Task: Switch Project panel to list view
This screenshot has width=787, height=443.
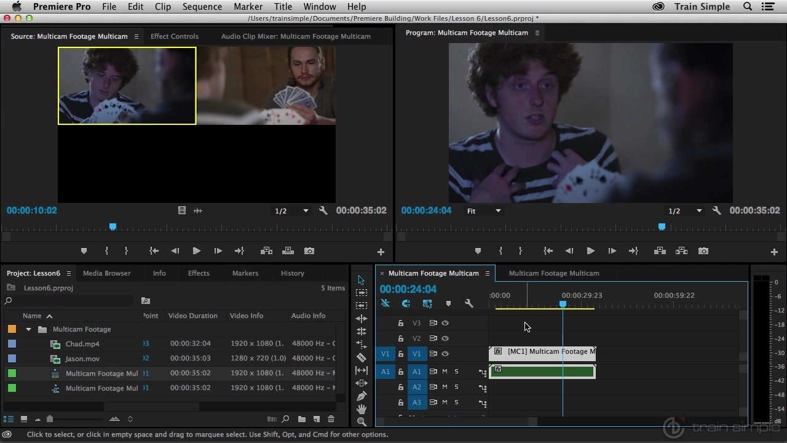Action: [9, 419]
